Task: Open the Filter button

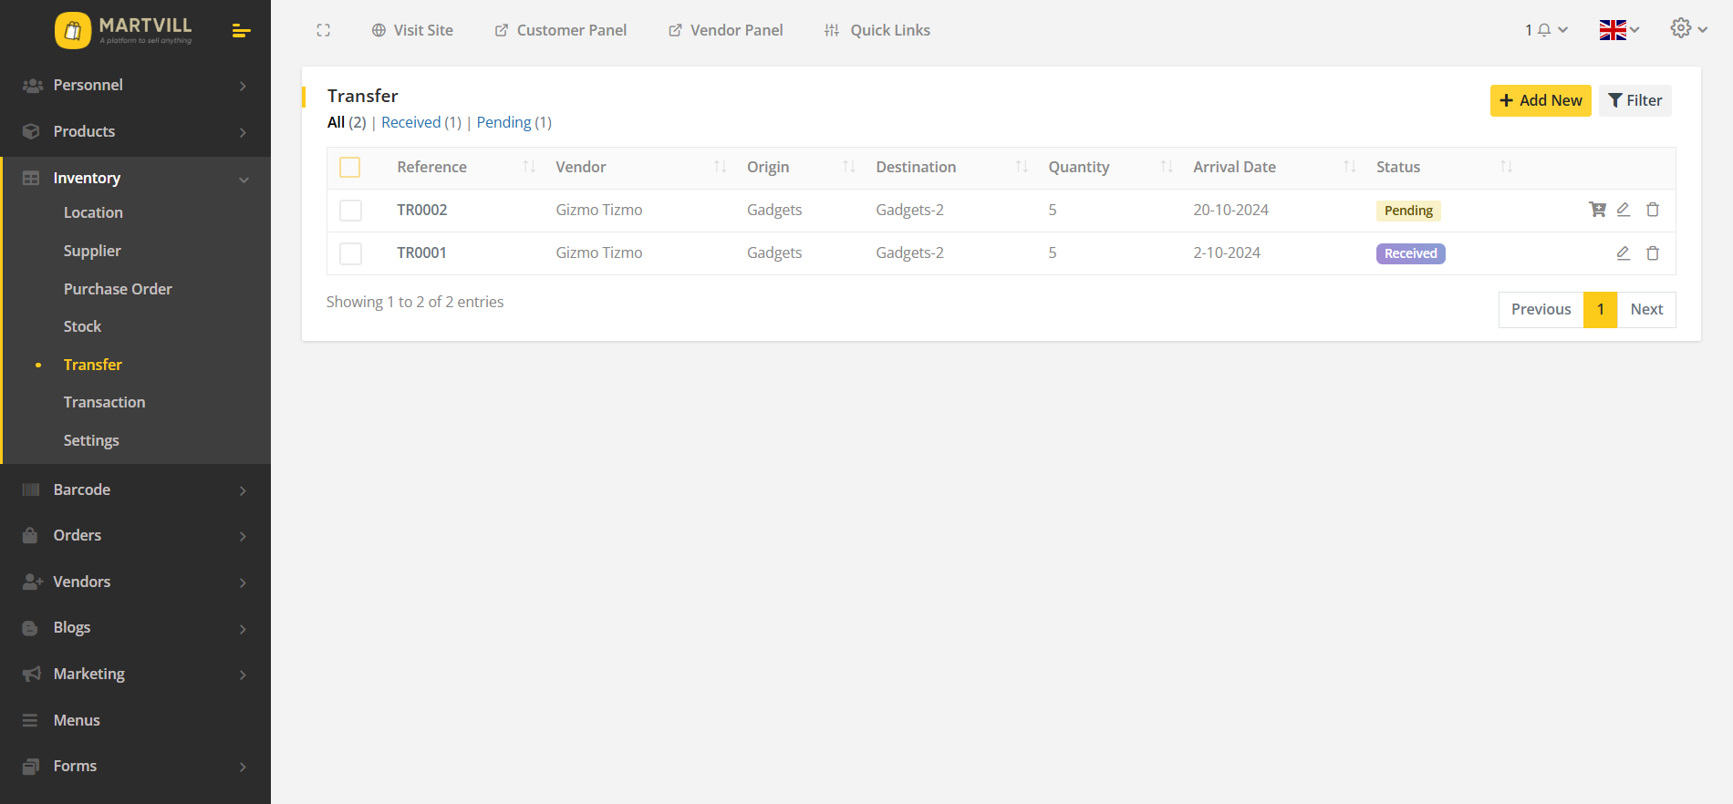Action: tap(1634, 100)
